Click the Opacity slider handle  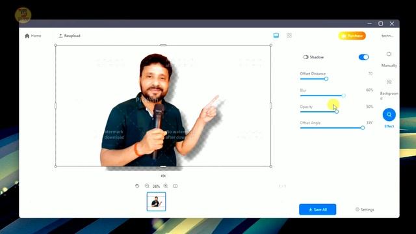[337, 112]
